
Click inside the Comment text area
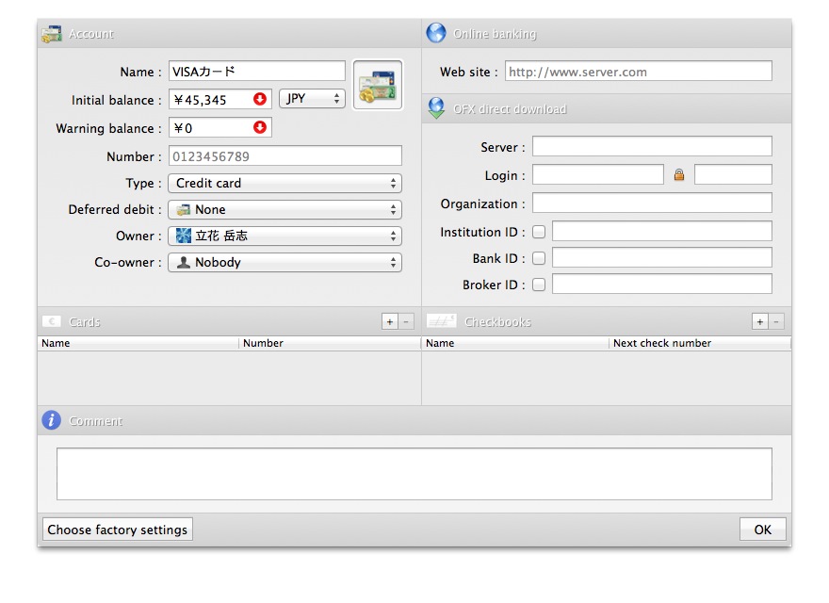pos(414,474)
